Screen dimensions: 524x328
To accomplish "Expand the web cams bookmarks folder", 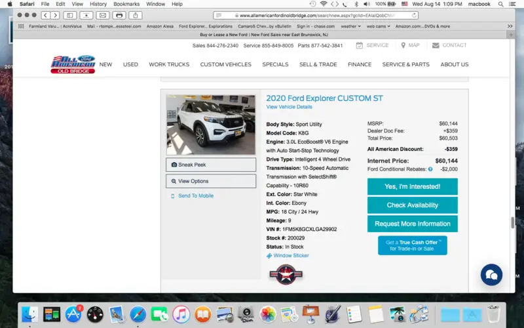I will pyautogui.click(x=379, y=26).
